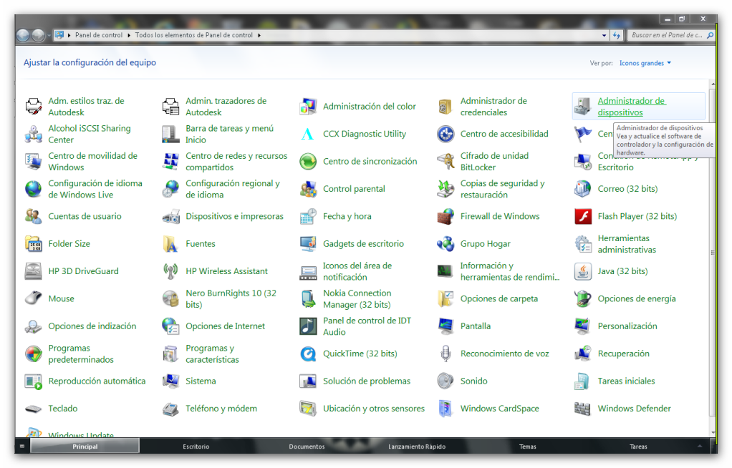Open the HP 3D DriveGuard icon

point(34,271)
